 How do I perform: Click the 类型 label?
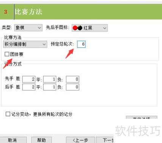pyautogui.click(x=7, y=27)
